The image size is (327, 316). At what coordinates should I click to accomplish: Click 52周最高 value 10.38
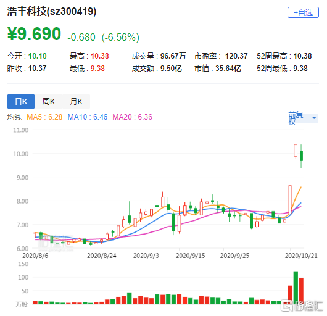(302, 56)
